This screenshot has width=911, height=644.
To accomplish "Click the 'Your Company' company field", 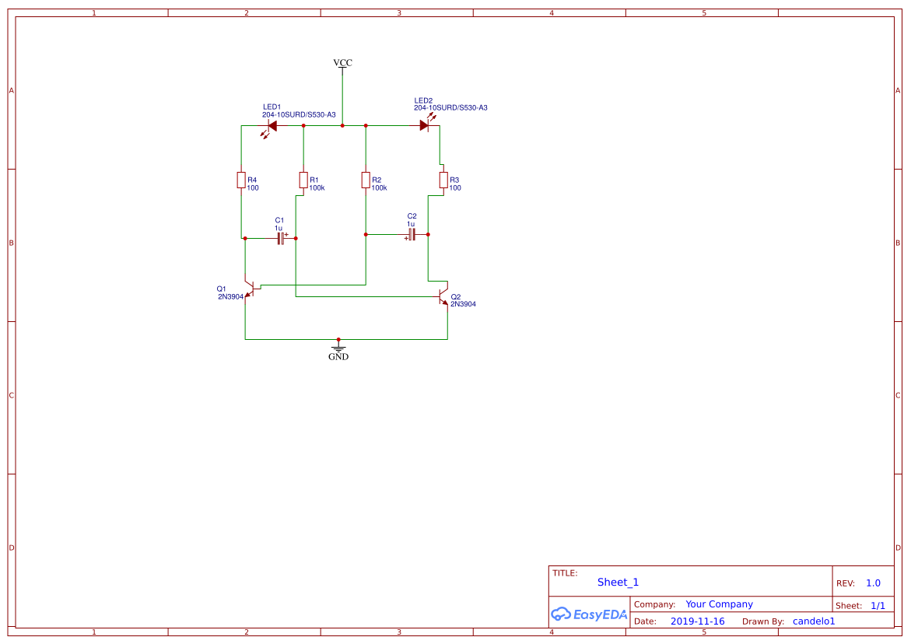I will 719,604.
